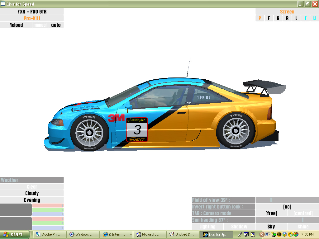Click the rendered FXO GTR car preview

coord(165,114)
